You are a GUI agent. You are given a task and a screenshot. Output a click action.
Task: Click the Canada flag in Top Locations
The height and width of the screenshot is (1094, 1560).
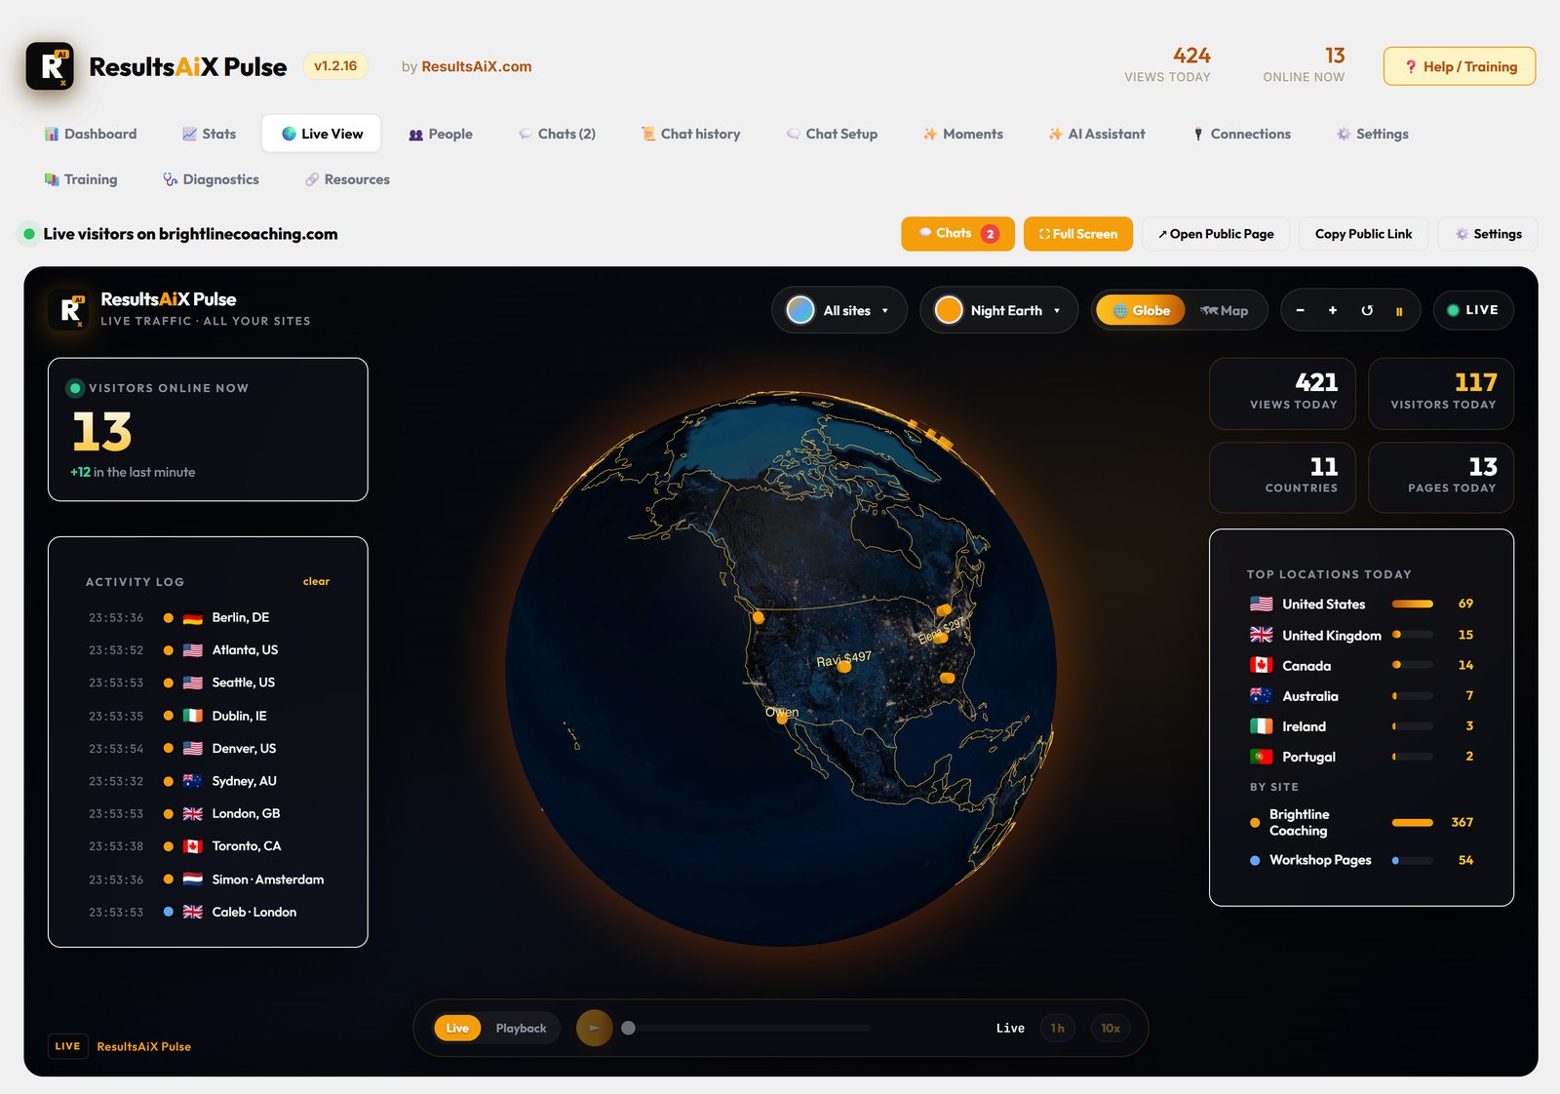point(1262,665)
